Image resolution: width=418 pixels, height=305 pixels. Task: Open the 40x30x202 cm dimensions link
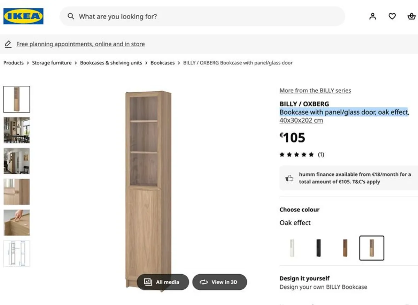301,120
